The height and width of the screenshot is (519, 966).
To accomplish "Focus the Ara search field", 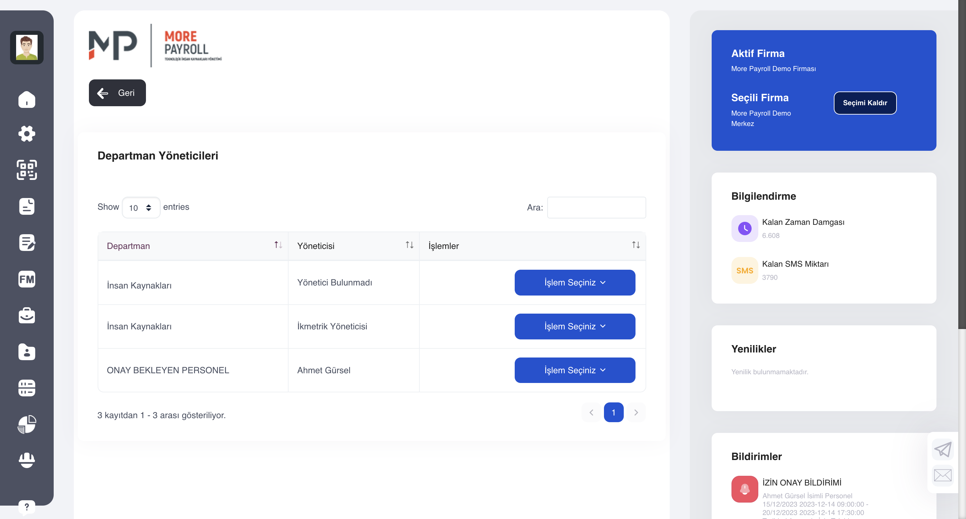I will [596, 207].
